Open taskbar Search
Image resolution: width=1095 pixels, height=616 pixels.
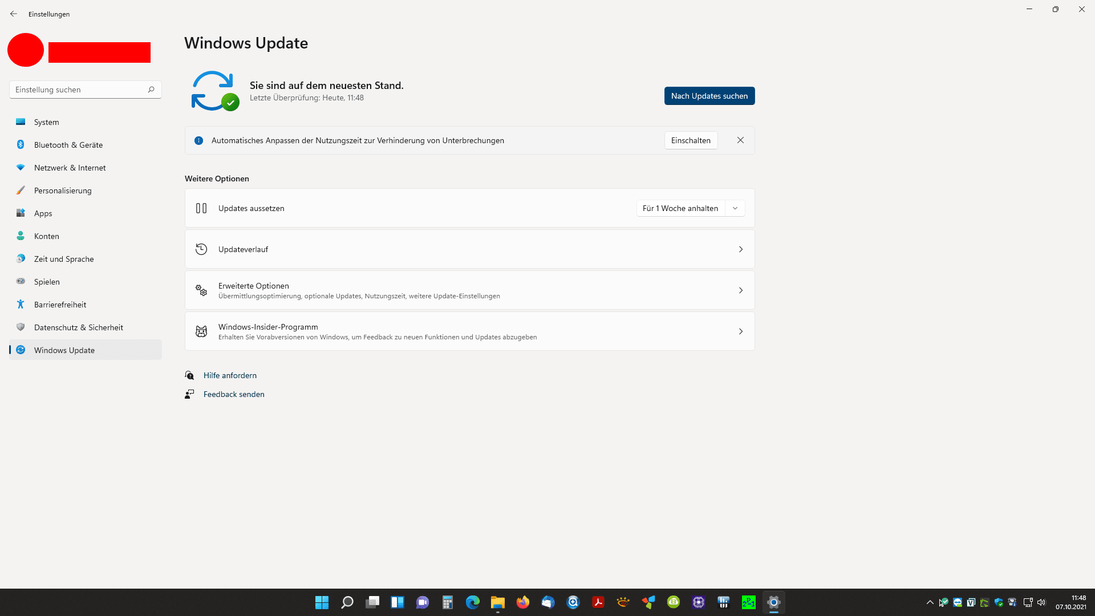tap(347, 602)
